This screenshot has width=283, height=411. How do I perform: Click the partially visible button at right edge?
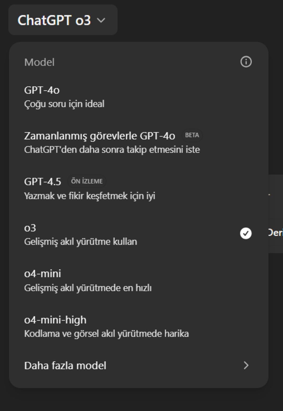coord(276,232)
